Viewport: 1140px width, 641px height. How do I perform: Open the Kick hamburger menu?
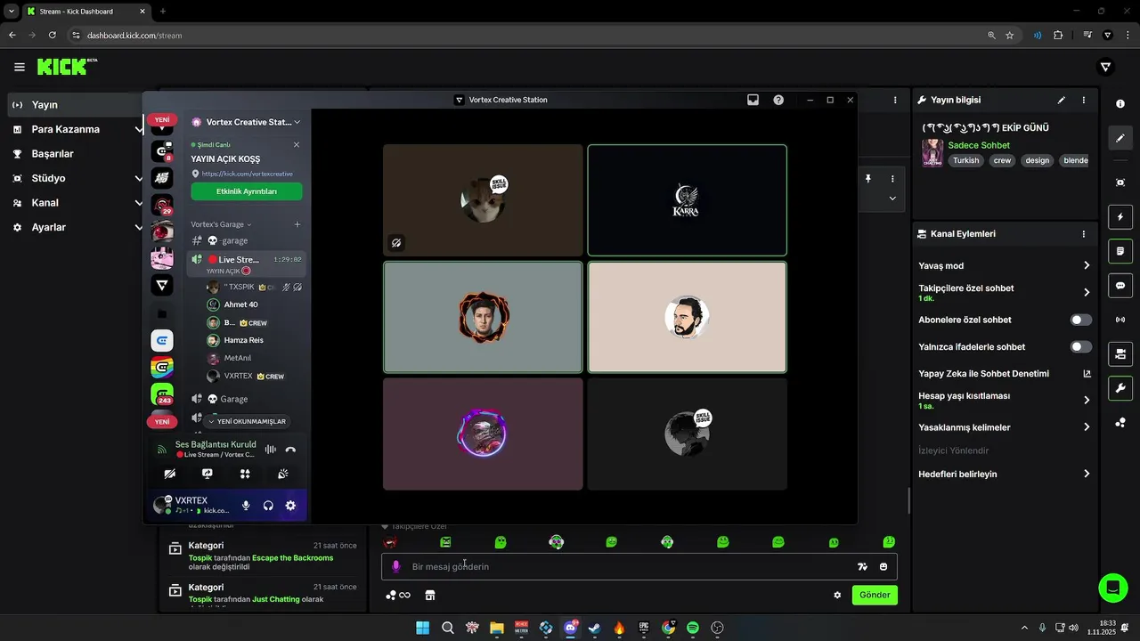pos(20,67)
